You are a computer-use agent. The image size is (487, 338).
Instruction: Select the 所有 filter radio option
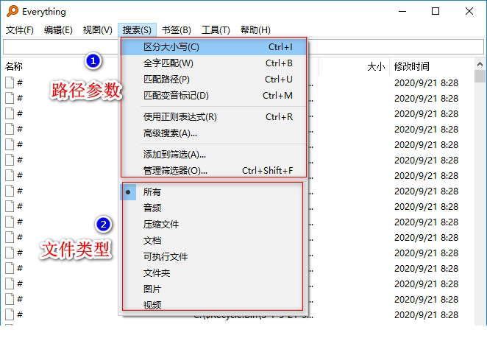(152, 191)
